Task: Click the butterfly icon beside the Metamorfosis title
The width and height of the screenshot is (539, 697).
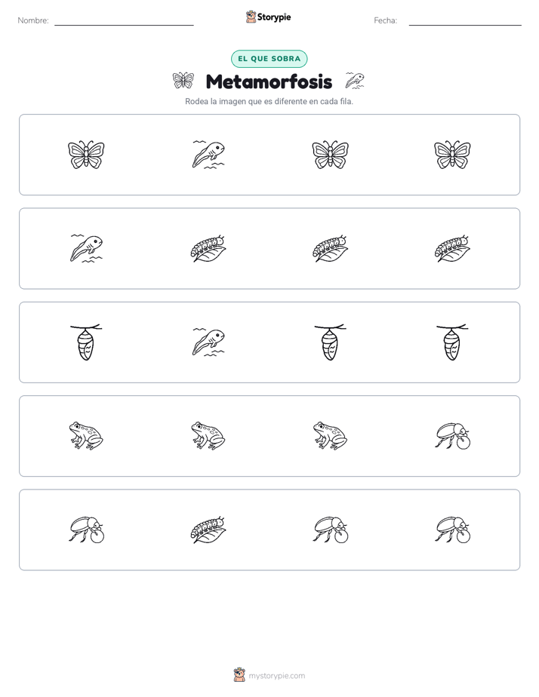Action: click(183, 81)
